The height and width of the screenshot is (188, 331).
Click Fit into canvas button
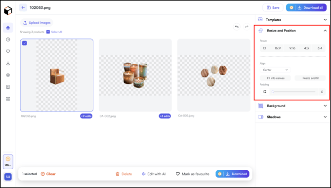tap(276, 78)
